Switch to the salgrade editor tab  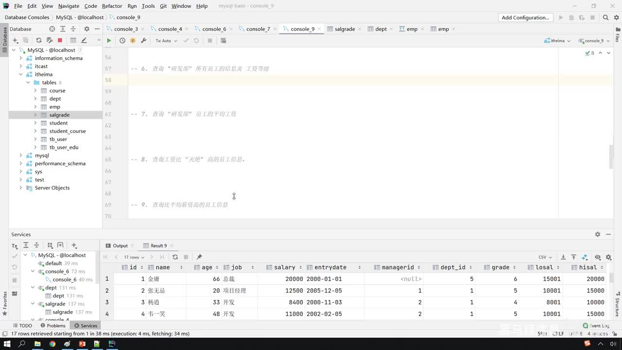[344, 29]
